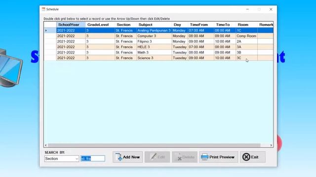Sort by GradeLevel column header

100,25
